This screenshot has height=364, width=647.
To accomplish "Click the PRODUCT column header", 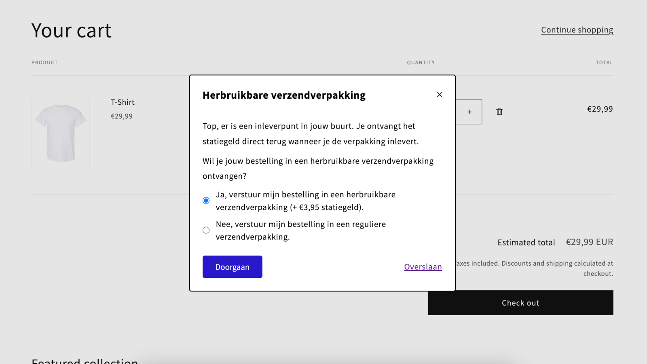I will coord(44,62).
